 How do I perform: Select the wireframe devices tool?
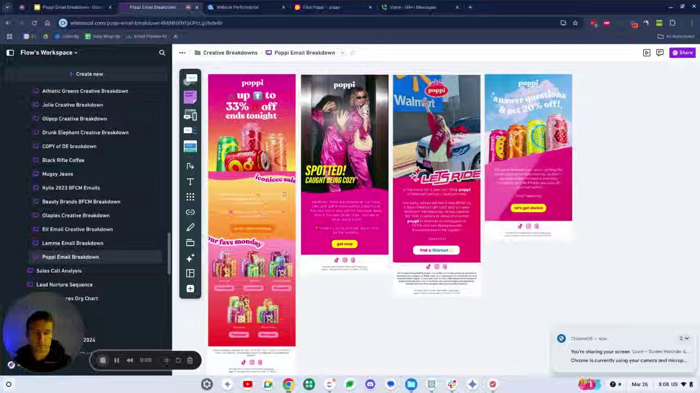(190, 115)
